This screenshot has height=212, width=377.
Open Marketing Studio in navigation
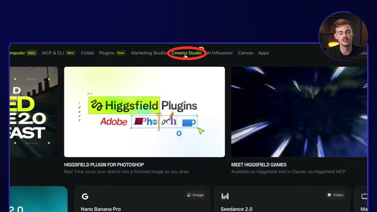click(149, 53)
